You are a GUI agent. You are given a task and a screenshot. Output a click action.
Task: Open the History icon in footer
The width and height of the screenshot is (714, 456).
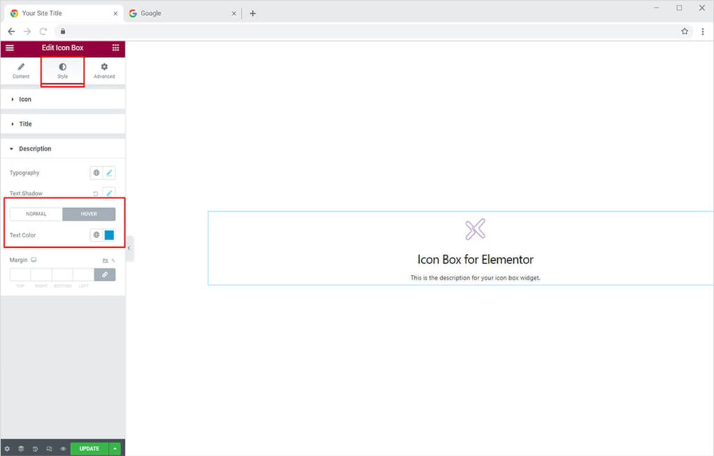tap(35, 449)
